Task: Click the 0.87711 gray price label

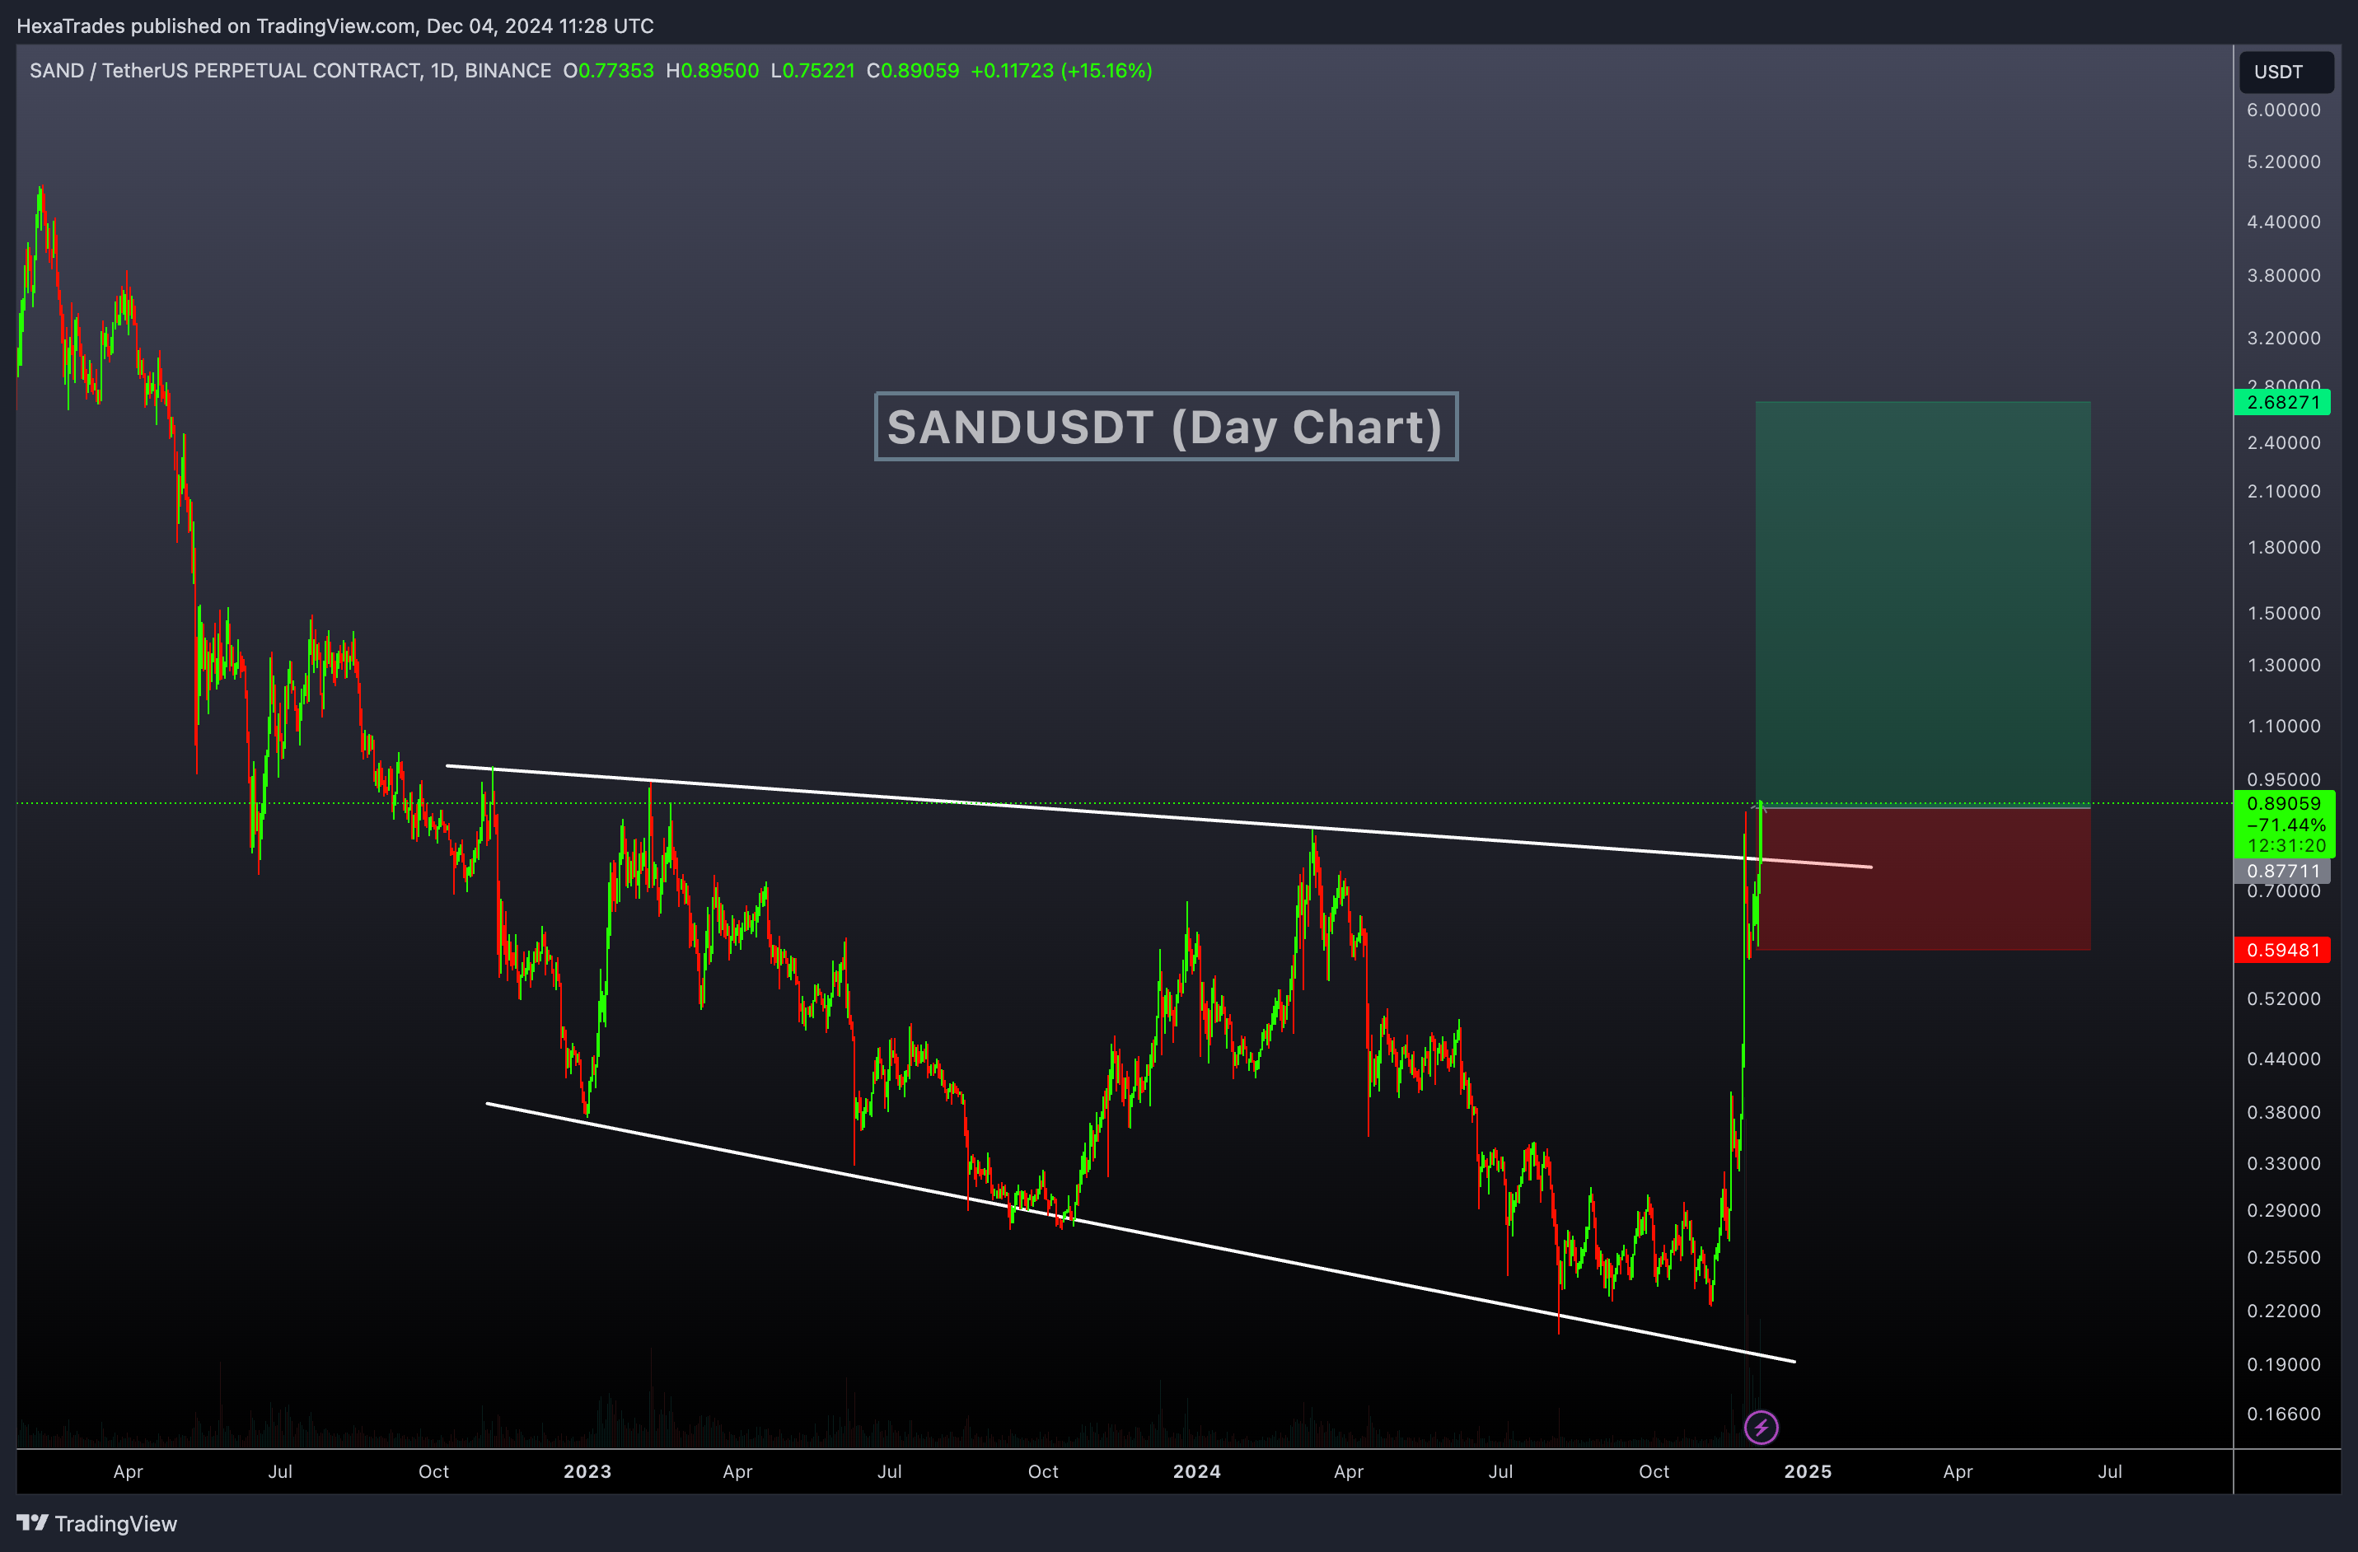Action: tap(2283, 871)
